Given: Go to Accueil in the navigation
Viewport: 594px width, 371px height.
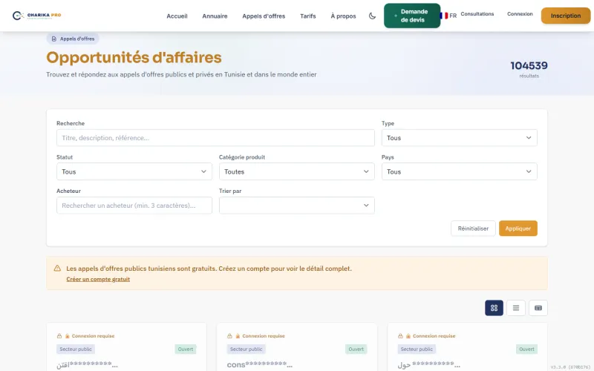Looking at the screenshot, I should click(177, 16).
